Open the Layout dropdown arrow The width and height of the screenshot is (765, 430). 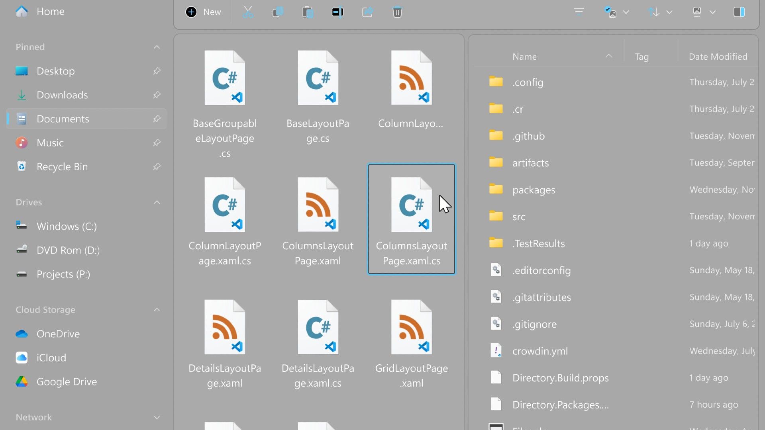[x=712, y=12]
